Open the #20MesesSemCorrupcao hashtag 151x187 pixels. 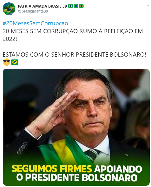[x=35, y=23]
